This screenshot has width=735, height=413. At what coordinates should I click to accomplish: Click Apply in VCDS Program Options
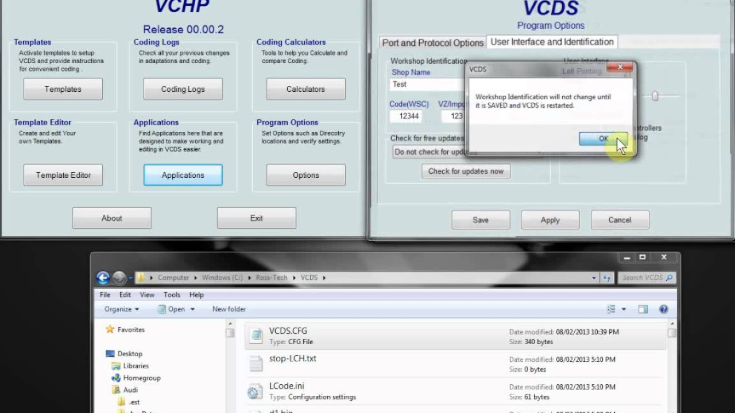(x=550, y=220)
